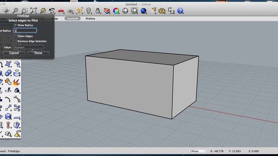Click the yellow object snap points icon

(79, 11)
